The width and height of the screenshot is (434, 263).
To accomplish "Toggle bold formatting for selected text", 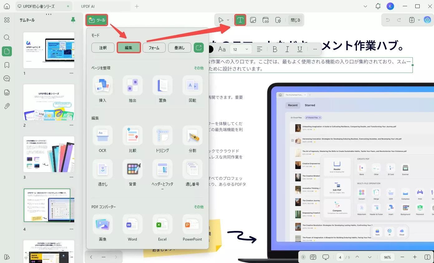I will click(x=275, y=49).
